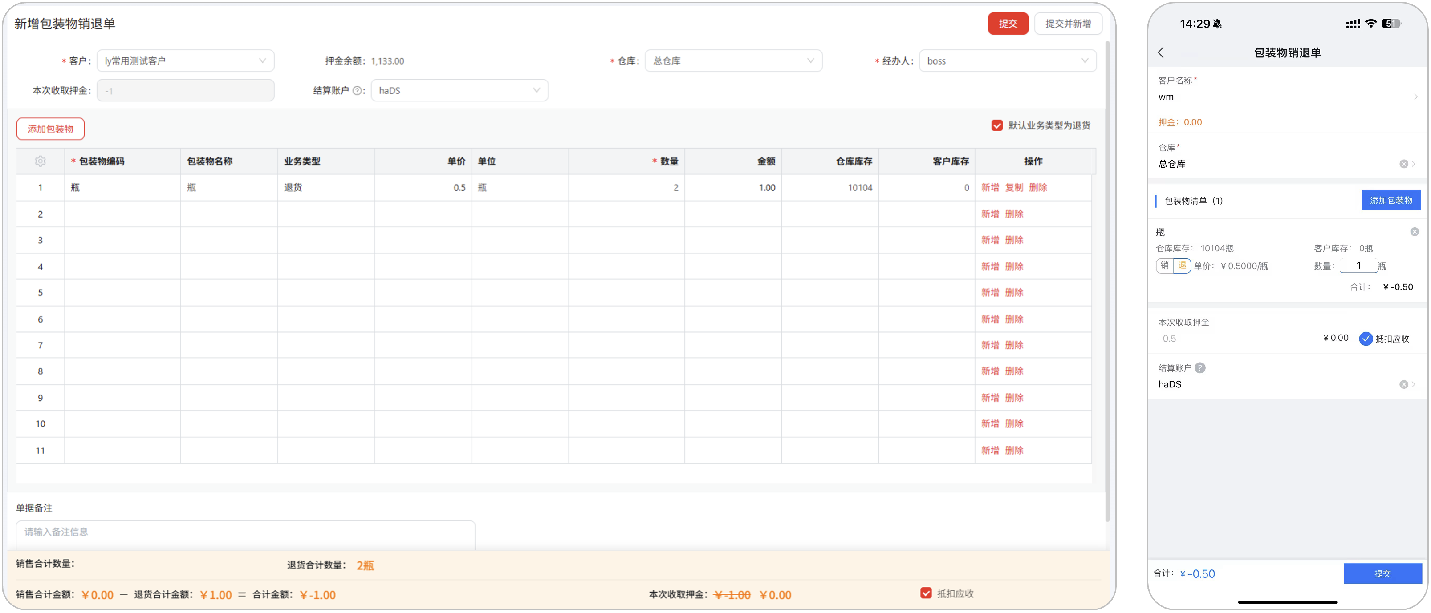Viewport: 1431px width, 613px height.
Task: Tap the blue 提交 button on mobile
Action: [1382, 573]
